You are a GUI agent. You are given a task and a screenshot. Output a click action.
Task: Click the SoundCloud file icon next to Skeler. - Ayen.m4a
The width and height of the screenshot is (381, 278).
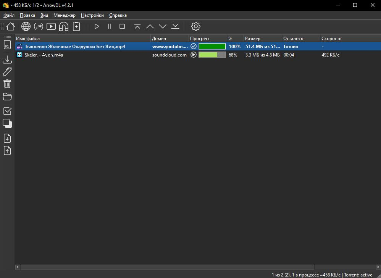19,55
